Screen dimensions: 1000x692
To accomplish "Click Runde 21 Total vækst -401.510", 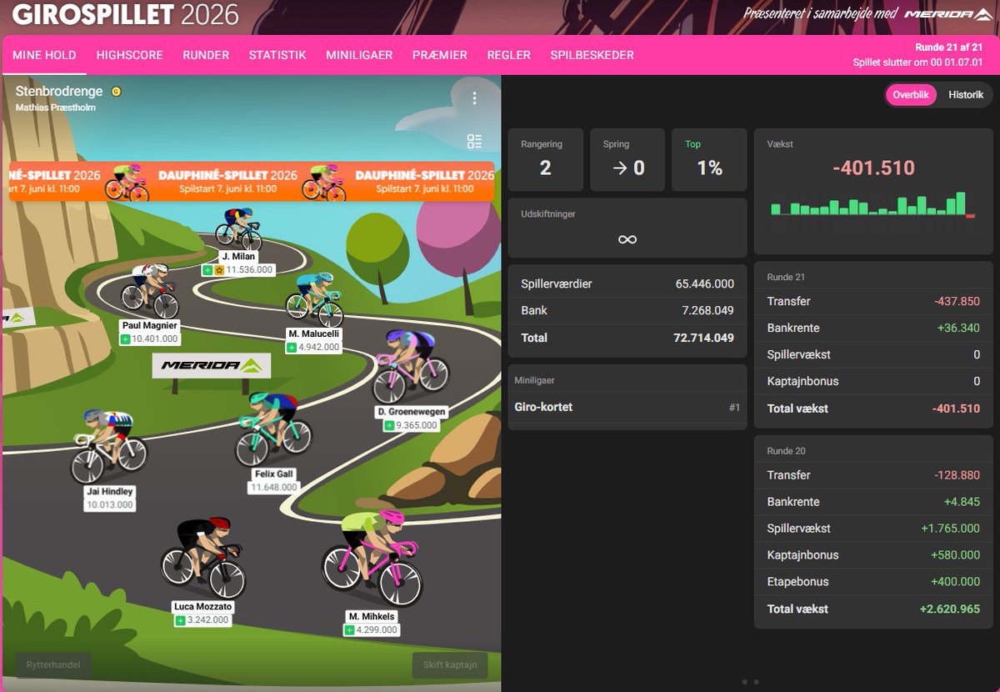I will (957, 409).
